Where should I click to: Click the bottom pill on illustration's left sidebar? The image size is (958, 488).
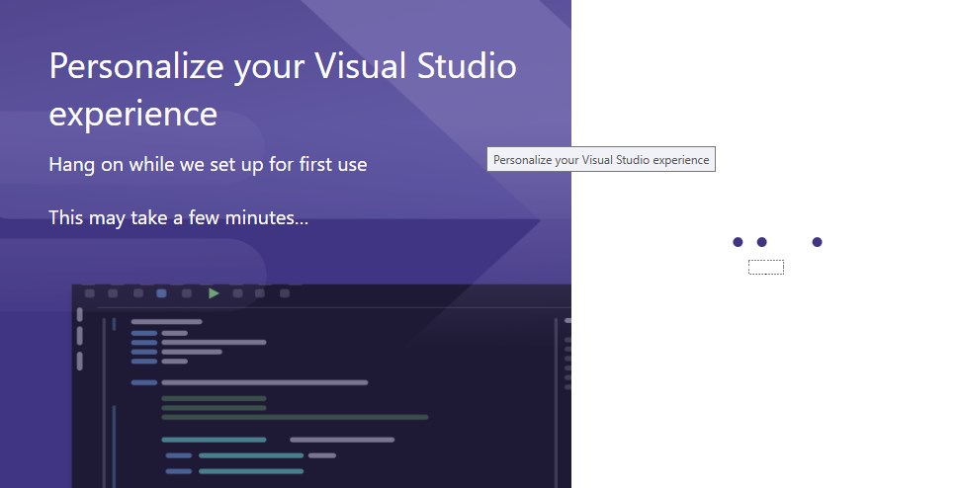[x=80, y=361]
